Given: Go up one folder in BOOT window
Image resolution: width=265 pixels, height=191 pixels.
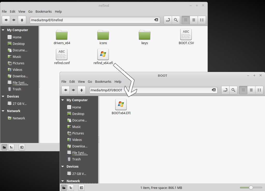Looking at the screenshot, I should [x=81, y=90].
